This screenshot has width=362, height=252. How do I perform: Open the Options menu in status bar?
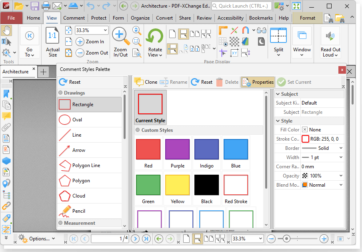(36, 239)
